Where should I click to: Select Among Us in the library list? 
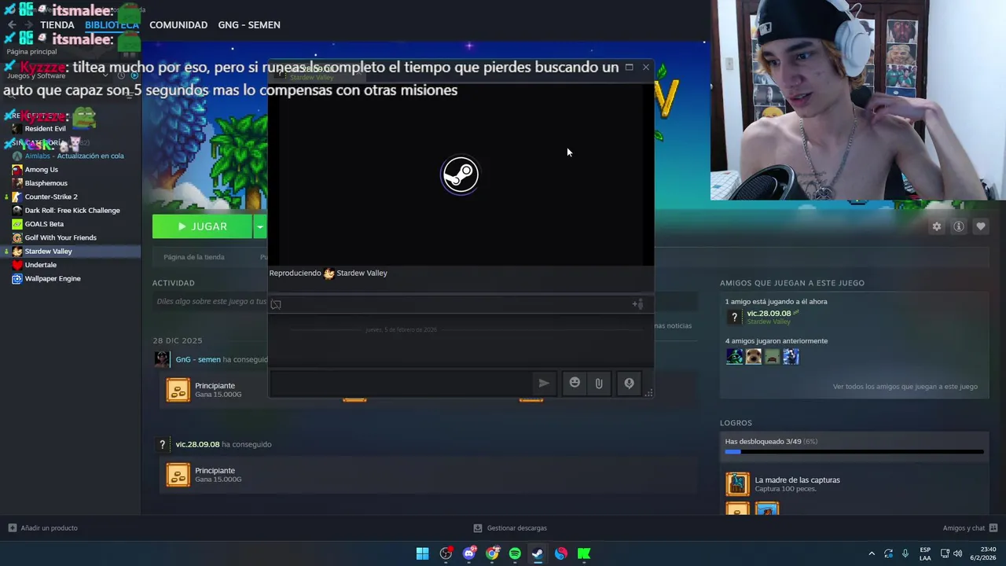pos(41,170)
